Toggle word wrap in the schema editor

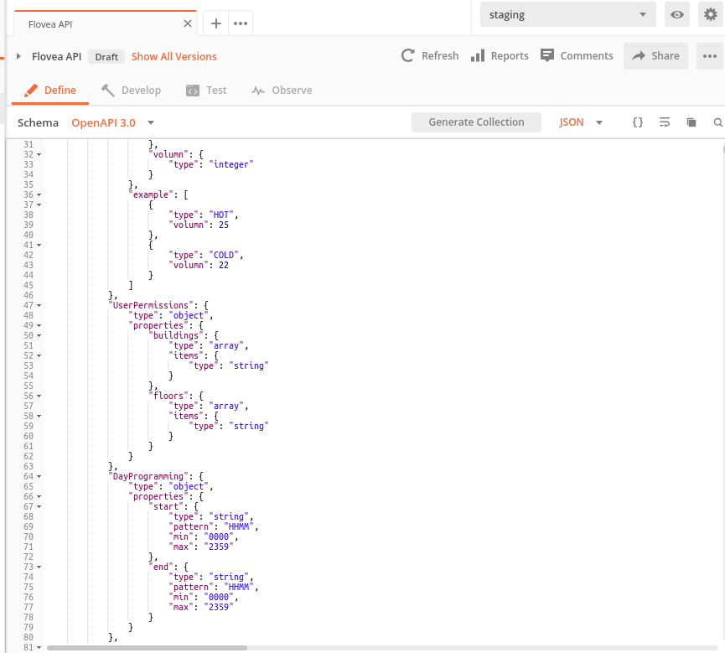(665, 122)
